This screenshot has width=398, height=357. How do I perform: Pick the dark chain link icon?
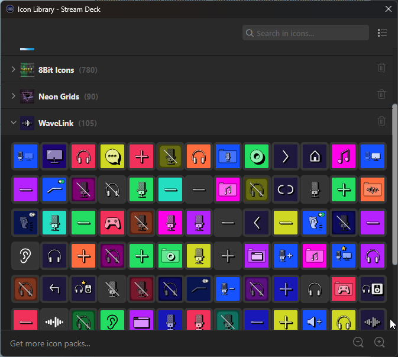tap(286, 189)
